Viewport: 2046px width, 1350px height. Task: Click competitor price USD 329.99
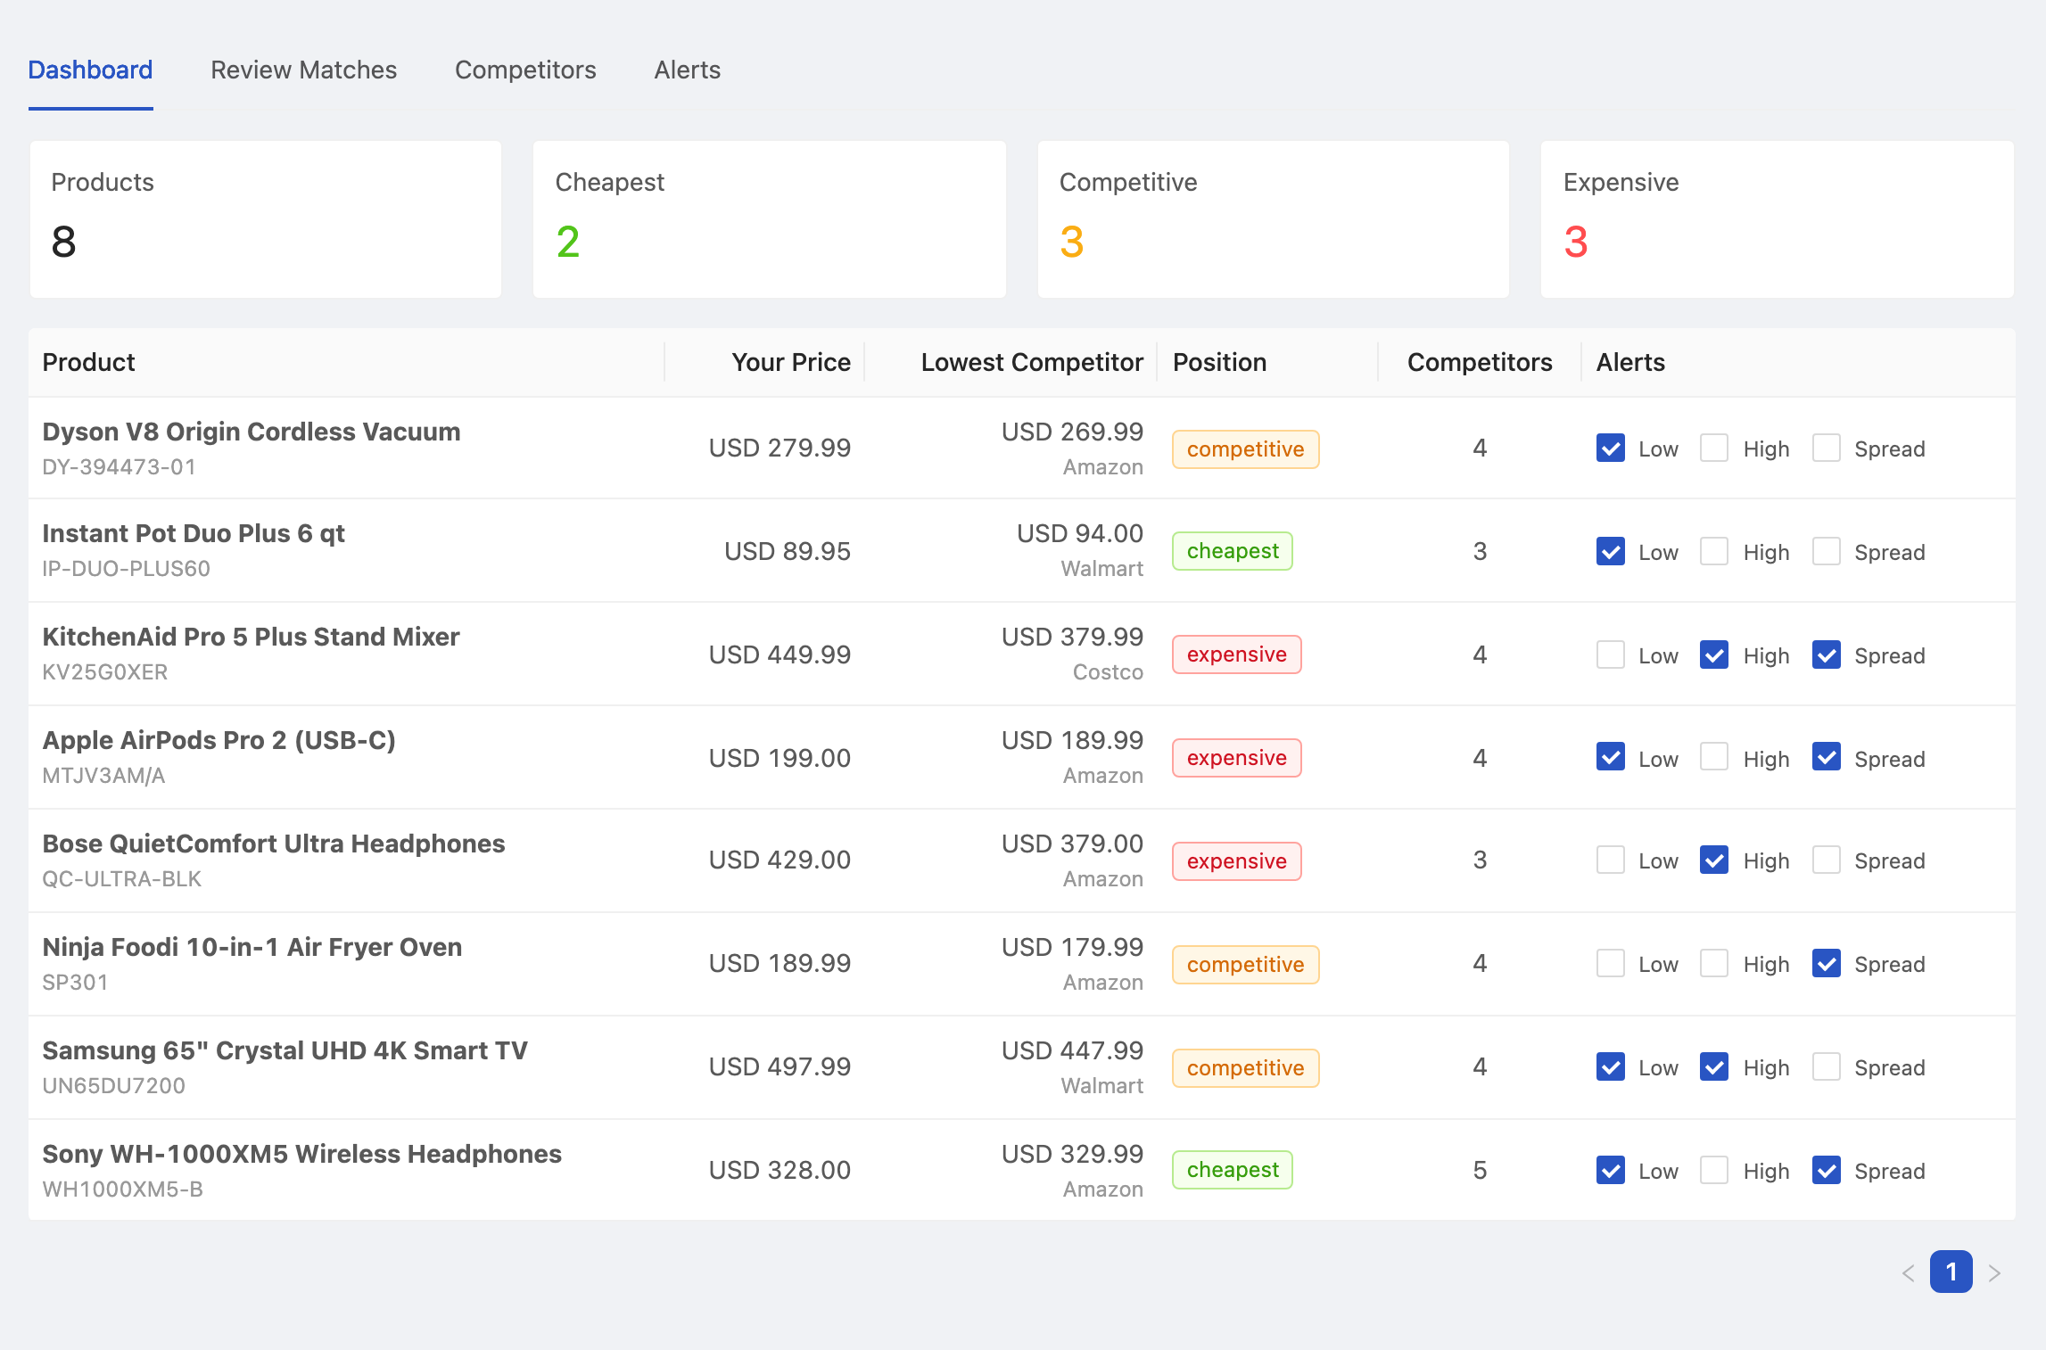pos(1072,1154)
